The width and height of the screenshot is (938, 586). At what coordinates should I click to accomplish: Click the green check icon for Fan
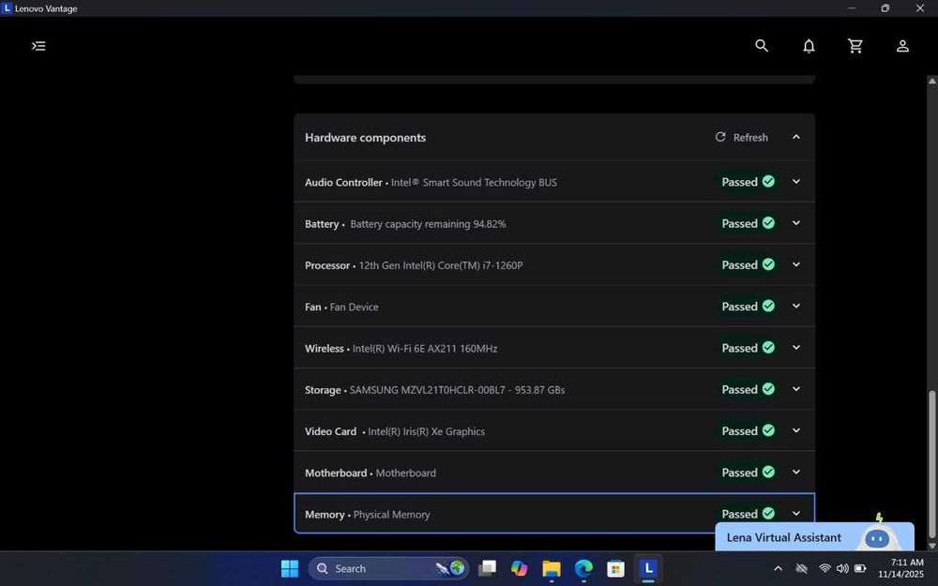[769, 307]
